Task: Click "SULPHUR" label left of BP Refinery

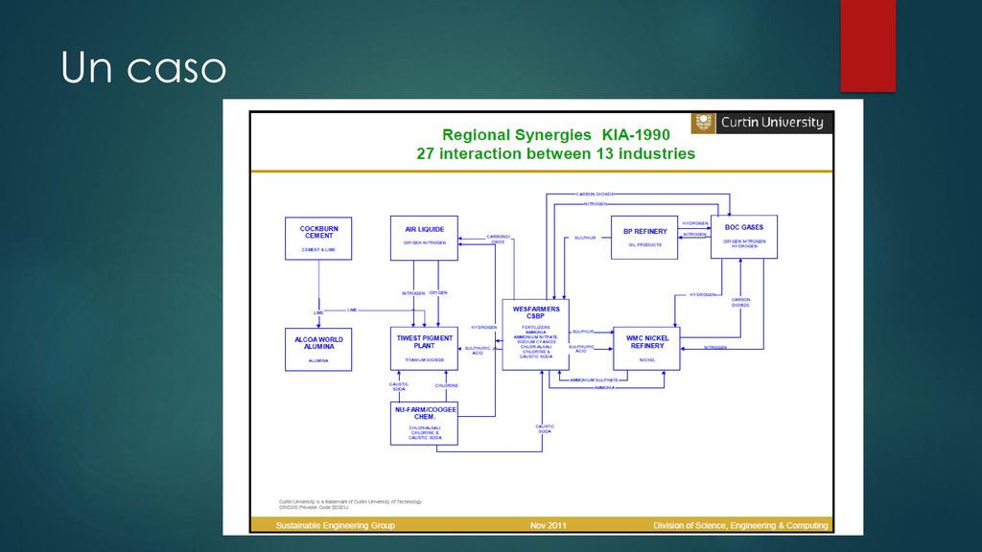Action: 585,238
